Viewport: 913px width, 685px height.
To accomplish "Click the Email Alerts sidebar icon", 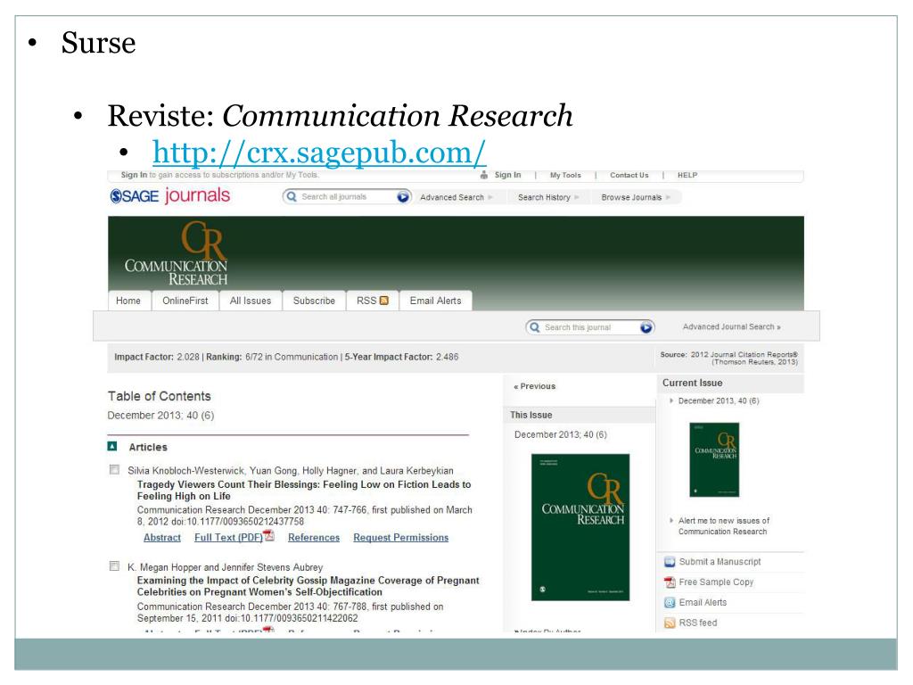I will coord(670,602).
